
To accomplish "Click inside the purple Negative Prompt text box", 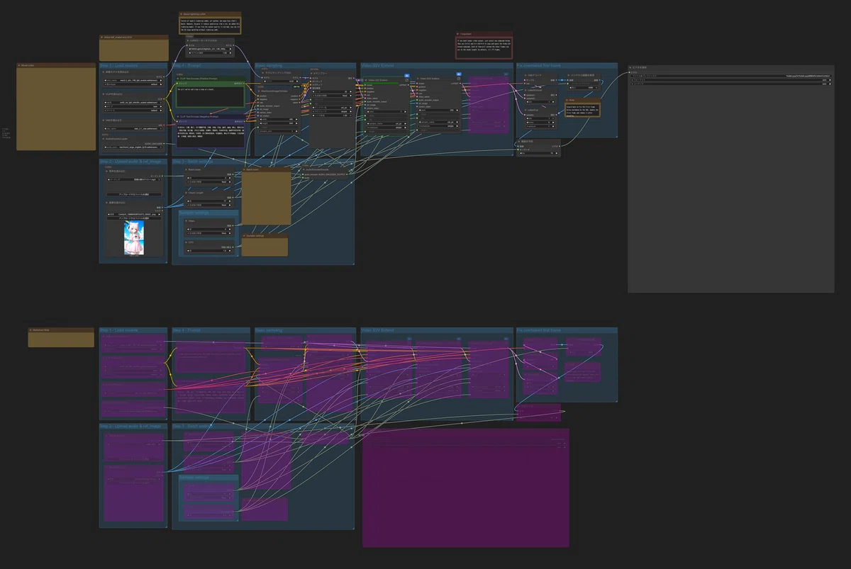I will click(211, 135).
